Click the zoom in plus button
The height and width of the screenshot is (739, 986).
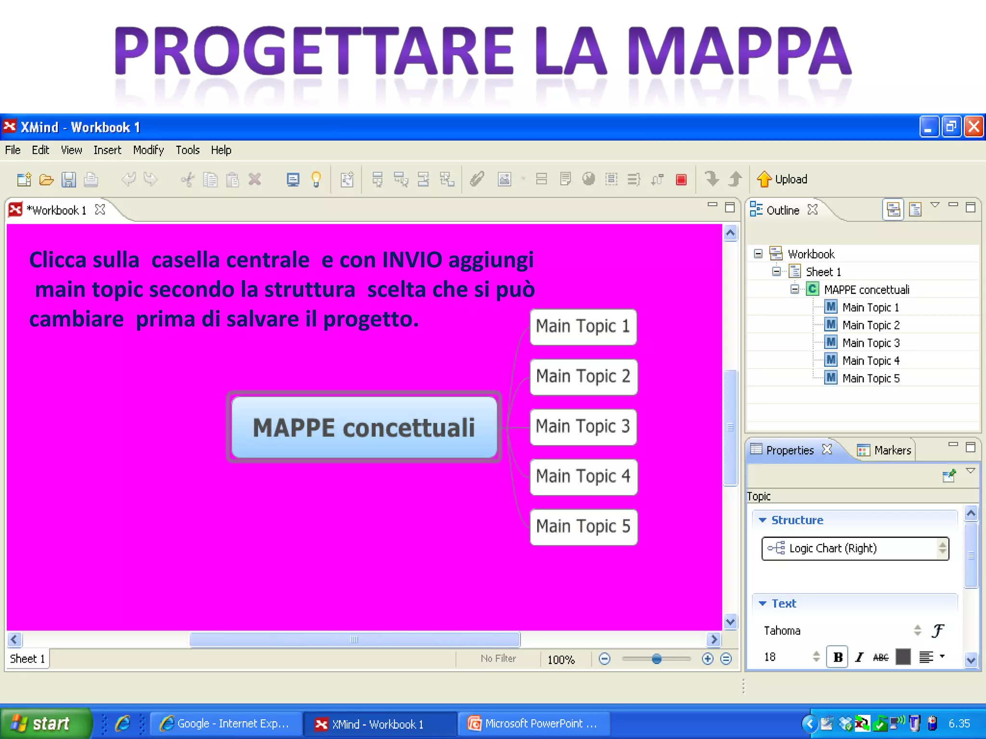(x=707, y=659)
